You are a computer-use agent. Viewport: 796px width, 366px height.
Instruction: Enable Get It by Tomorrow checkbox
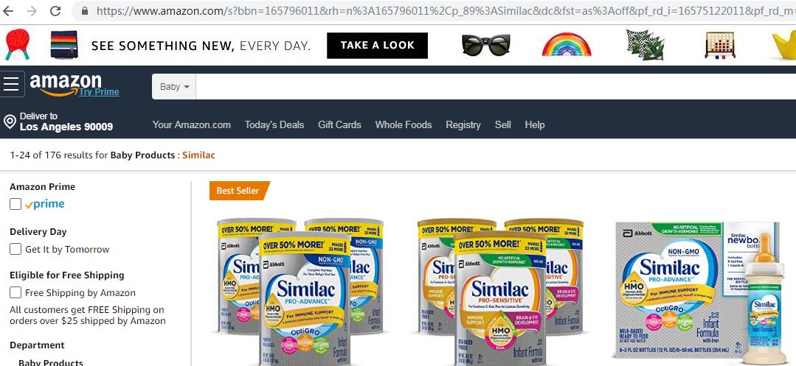click(15, 250)
